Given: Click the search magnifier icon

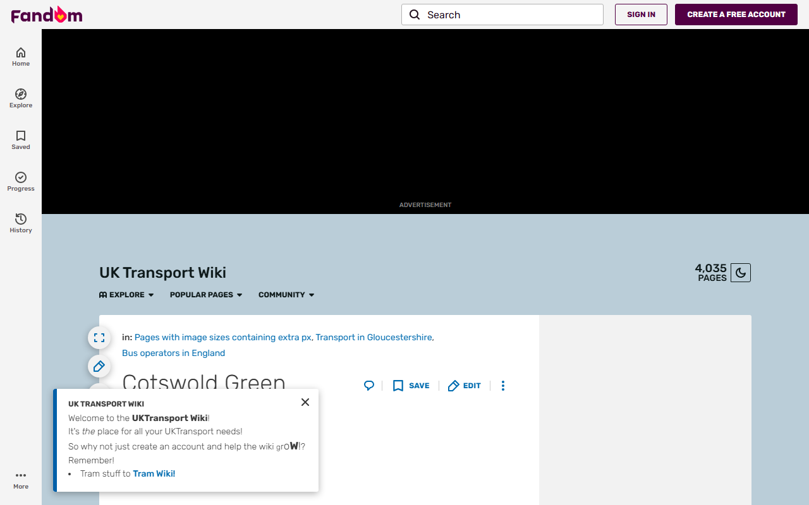Looking at the screenshot, I should [x=415, y=15].
